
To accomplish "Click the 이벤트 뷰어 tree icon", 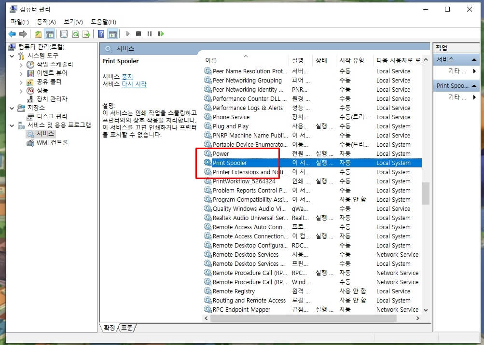I will pyautogui.click(x=30, y=73).
